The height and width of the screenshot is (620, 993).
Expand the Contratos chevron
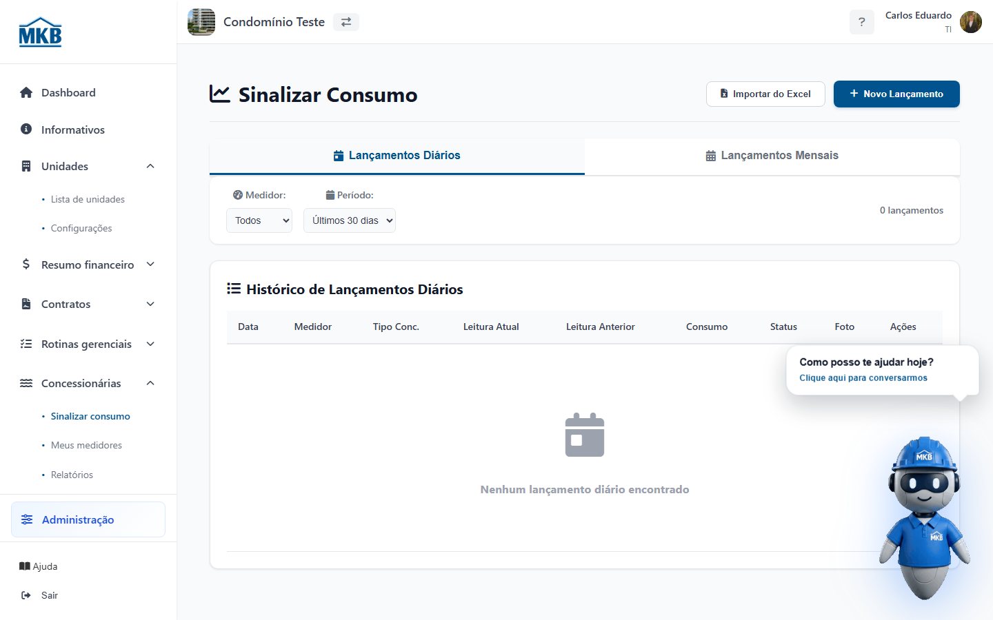[x=150, y=304]
